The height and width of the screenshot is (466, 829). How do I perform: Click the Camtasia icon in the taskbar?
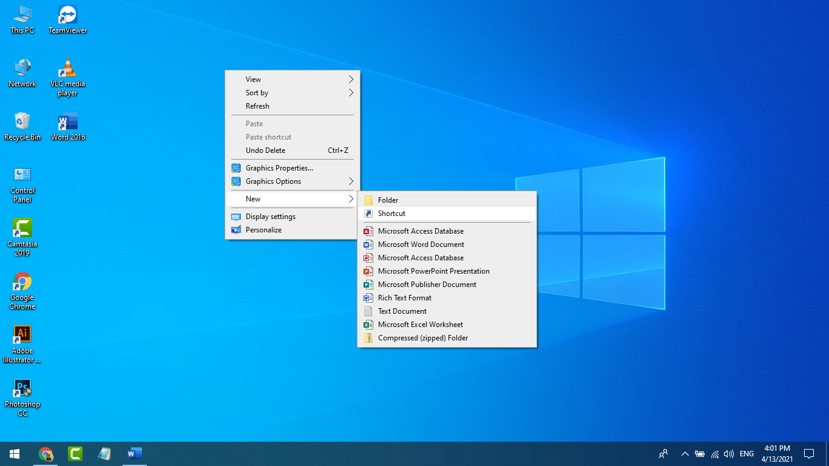pos(75,453)
